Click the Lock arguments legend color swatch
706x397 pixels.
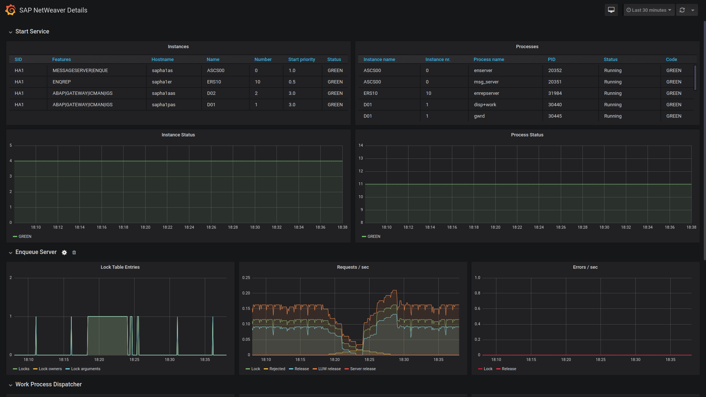[67, 369]
